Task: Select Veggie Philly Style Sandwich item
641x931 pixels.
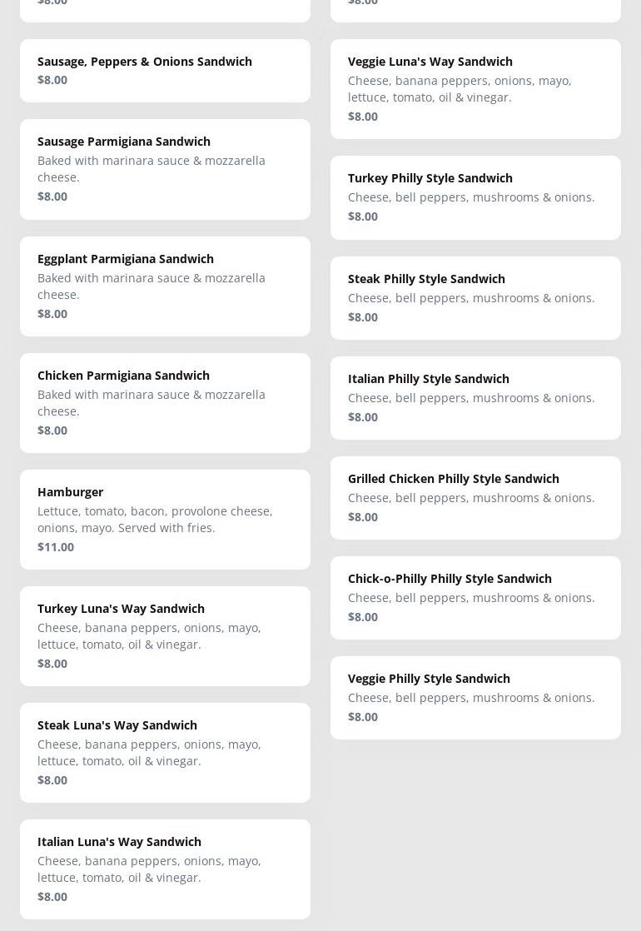Action: coord(475,698)
